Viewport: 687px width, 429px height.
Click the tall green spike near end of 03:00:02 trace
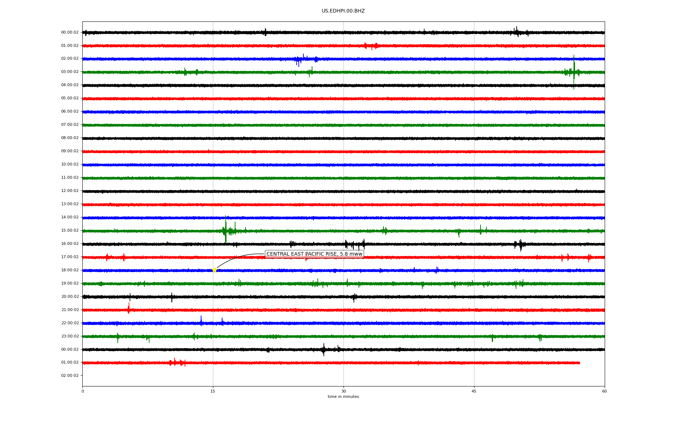(574, 72)
